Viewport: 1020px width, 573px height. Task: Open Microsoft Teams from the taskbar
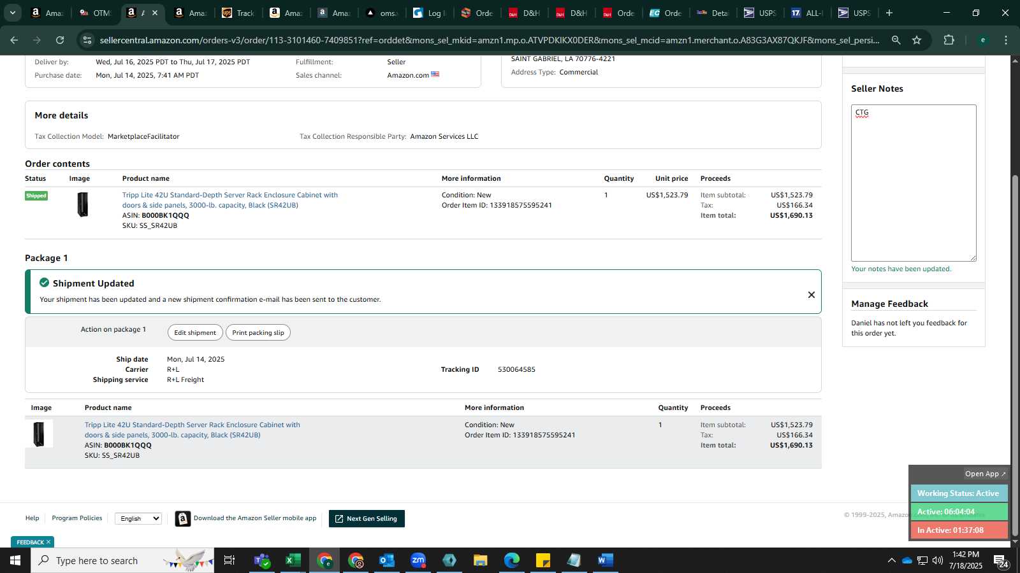262,560
